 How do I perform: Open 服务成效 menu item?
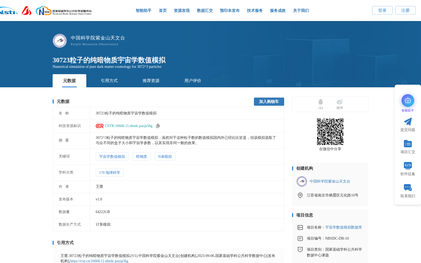coord(278,11)
